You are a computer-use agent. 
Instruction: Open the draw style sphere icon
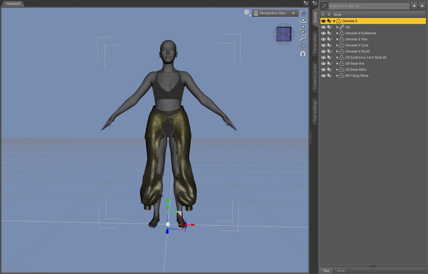[x=247, y=13]
